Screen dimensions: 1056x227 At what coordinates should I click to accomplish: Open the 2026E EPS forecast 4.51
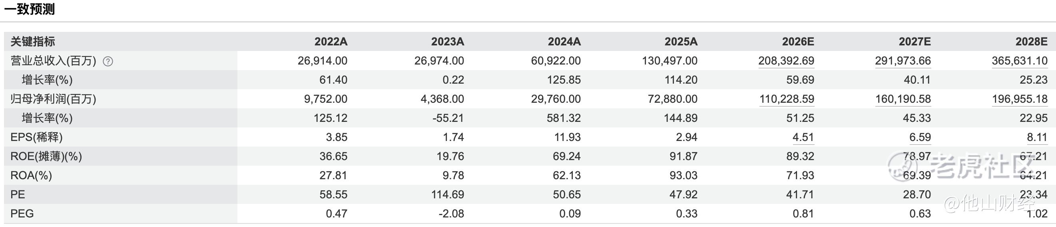coord(803,137)
